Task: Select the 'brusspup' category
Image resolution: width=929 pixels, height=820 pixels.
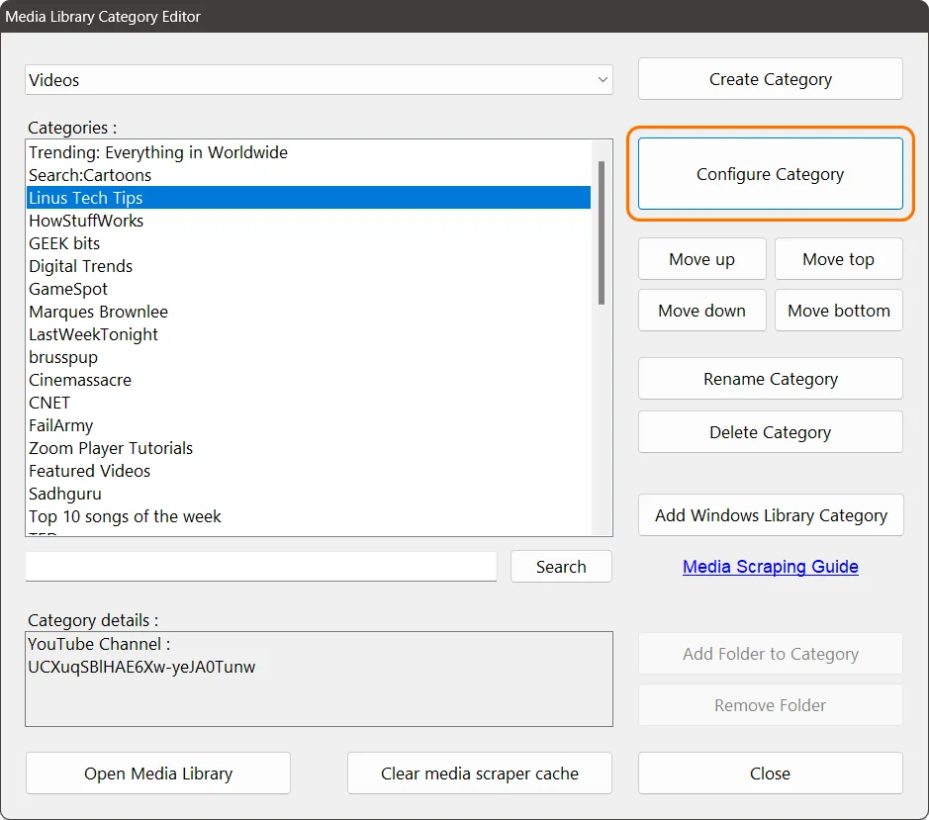Action: click(x=309, y=357)
